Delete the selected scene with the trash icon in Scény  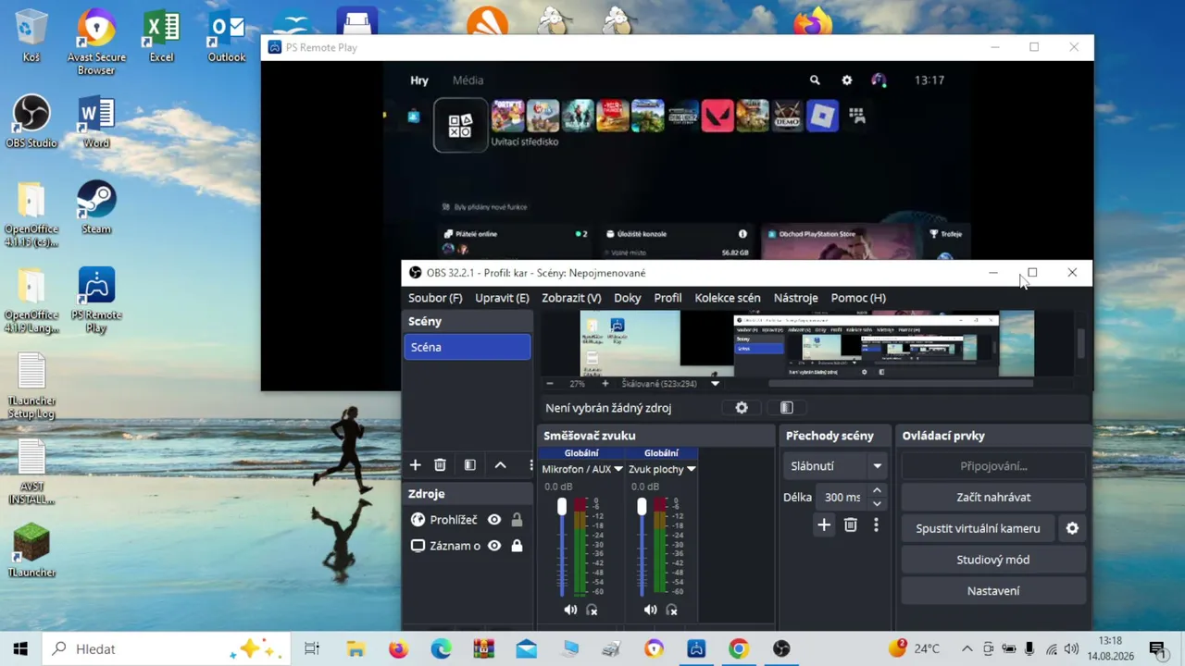click(441, 465)
